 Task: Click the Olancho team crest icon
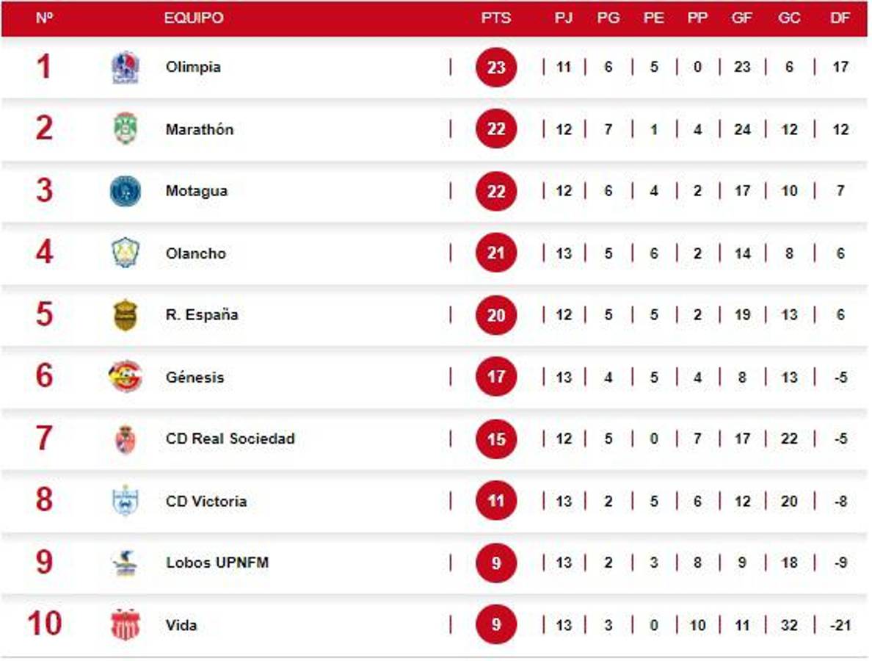pos(125,253)
